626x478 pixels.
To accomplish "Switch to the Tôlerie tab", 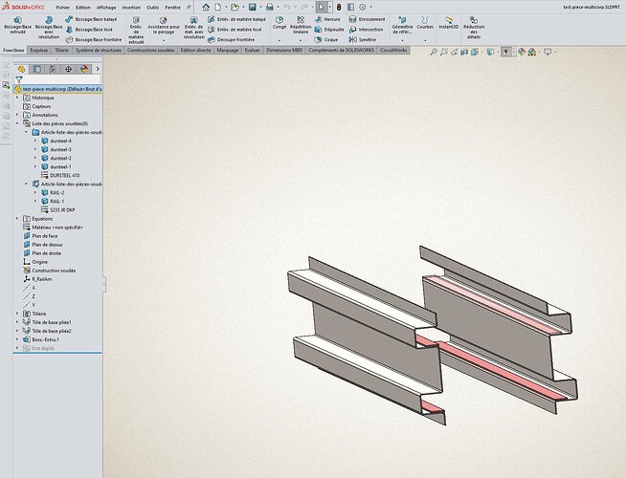I will (62, 50).
